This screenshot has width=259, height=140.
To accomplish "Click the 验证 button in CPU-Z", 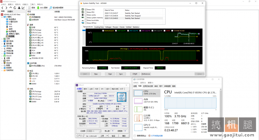I will coord(113,136).
